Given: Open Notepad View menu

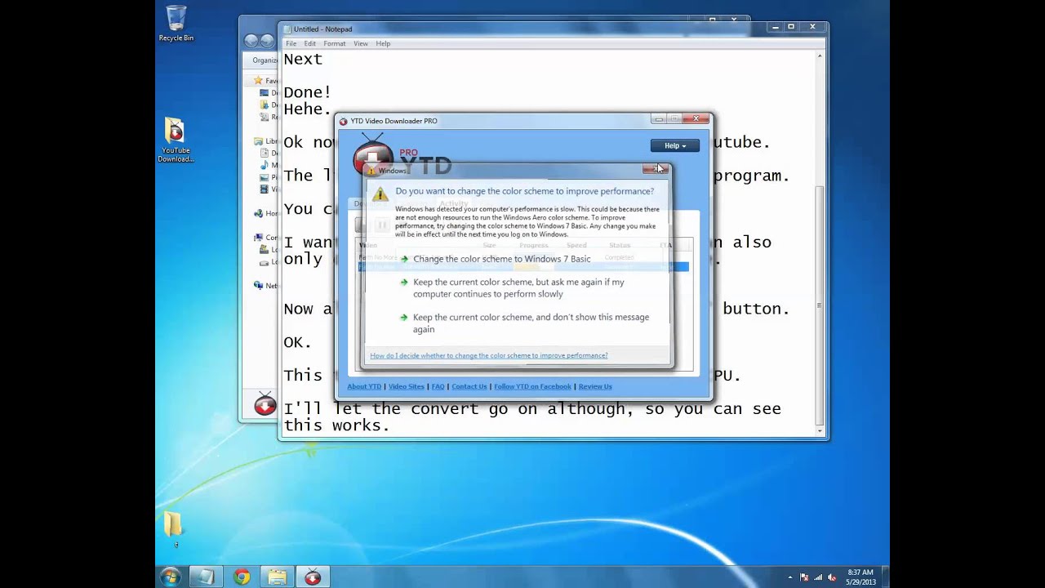Looking at the screenshot, I should coord(360,43).
